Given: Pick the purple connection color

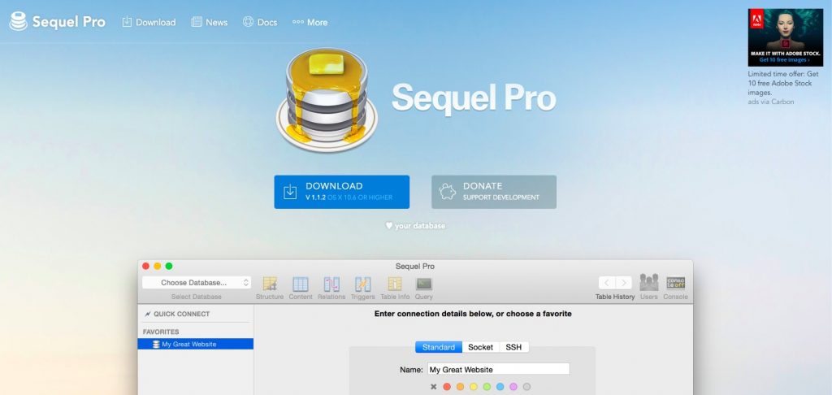Looking at the screenshot, I should tap(513, 387).
